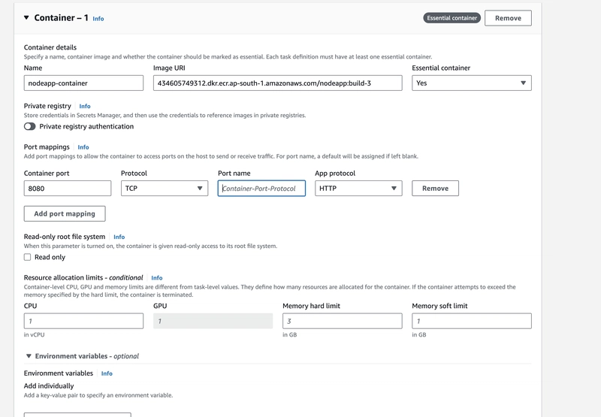
Task: Click the Image URI input field
Action: [x=277, y=83]
